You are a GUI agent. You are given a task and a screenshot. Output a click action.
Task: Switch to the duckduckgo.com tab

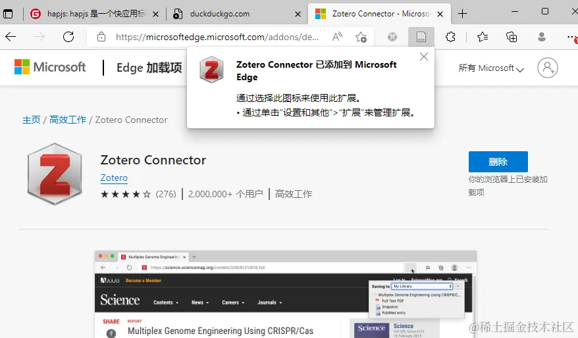[x=236, y=14]
